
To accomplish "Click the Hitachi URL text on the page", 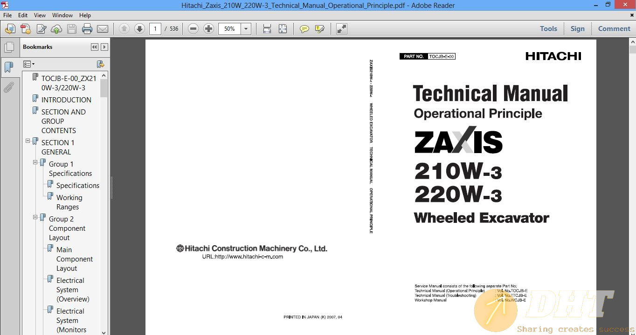I will point(242,256).
